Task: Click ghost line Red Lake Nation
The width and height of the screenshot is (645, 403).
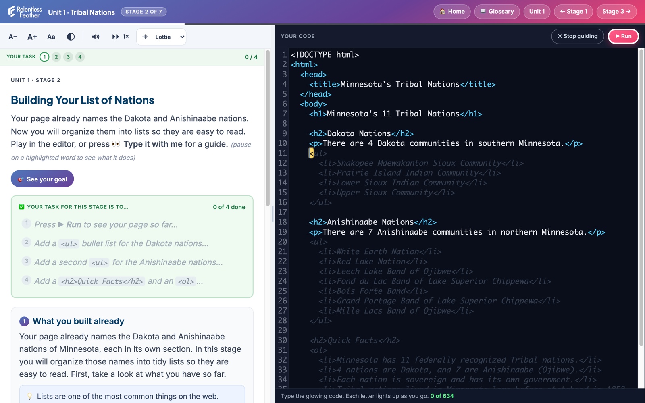Action: pyautogui.click(x=373, y=262)
